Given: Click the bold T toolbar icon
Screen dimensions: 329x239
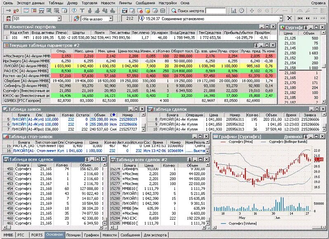Looking at the screenshot, I should click(x=82, y=10).
